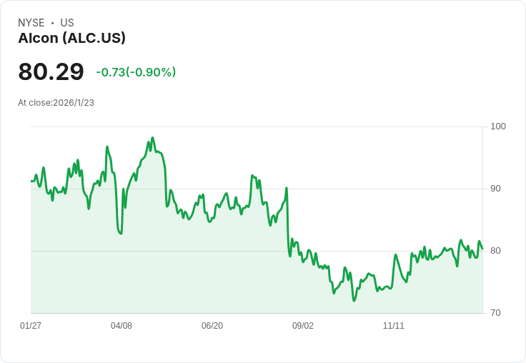Viewport: 526px width, 363px height.
Task: Select the 11/11 date on the x-axis
Action: [x=394, y=326]
